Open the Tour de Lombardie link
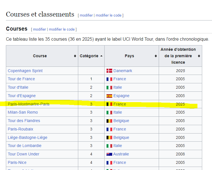Image resolution: width=212 pixels, height=170 pixels. click(25, 146)
